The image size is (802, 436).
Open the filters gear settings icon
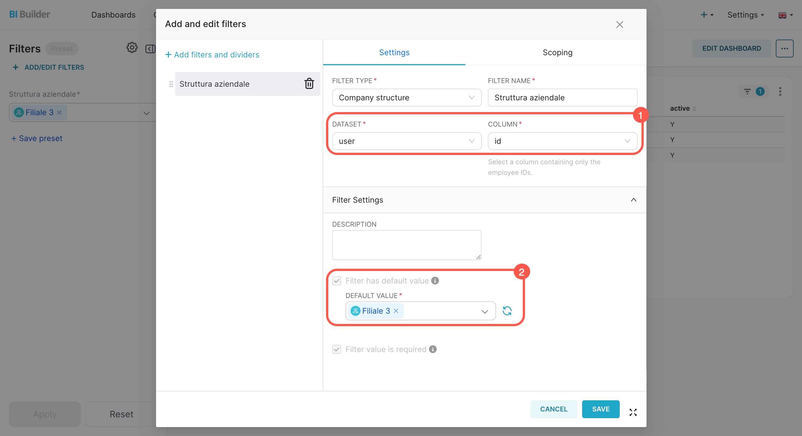(x=132, y=48)
